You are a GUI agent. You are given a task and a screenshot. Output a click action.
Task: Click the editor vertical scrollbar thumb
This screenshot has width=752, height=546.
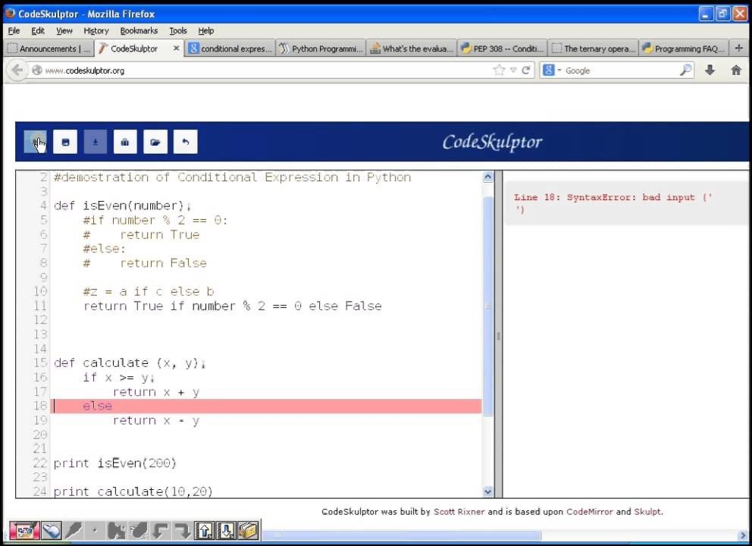coord(487,306)
